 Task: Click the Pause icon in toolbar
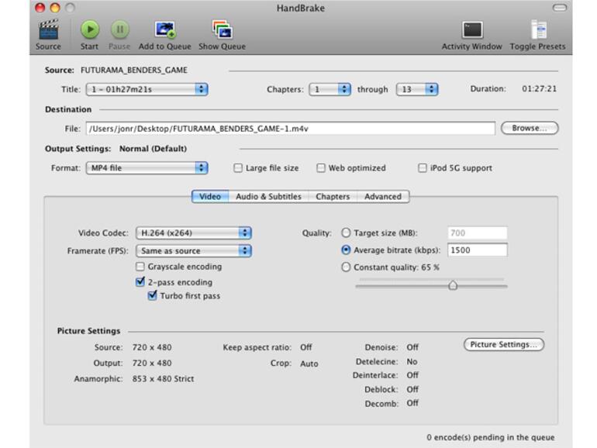click(x=119, y=30)
